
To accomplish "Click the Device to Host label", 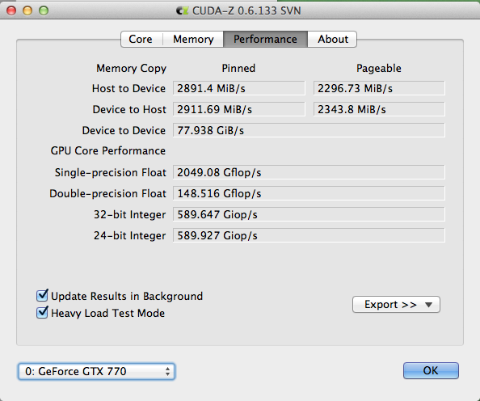I will coord(129,109).
